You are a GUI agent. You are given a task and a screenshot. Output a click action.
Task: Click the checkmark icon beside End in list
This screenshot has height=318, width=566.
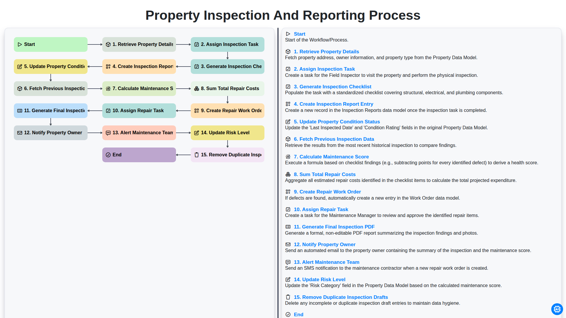(x=288, y=314)
